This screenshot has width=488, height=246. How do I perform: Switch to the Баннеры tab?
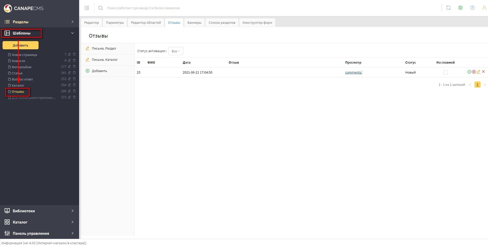(x=194, y=23)
